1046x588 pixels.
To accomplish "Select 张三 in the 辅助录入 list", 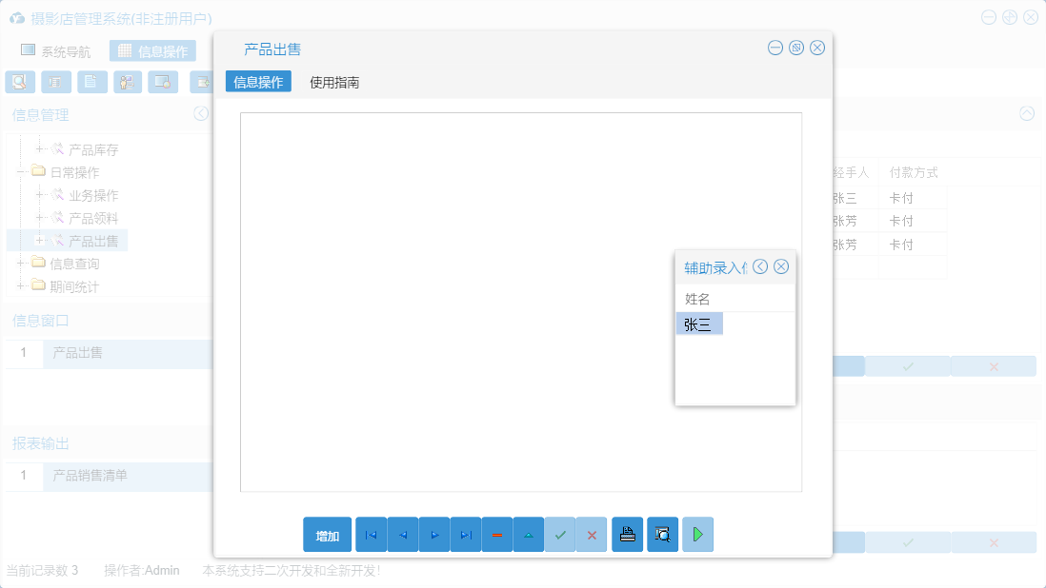I will [700, 323].
